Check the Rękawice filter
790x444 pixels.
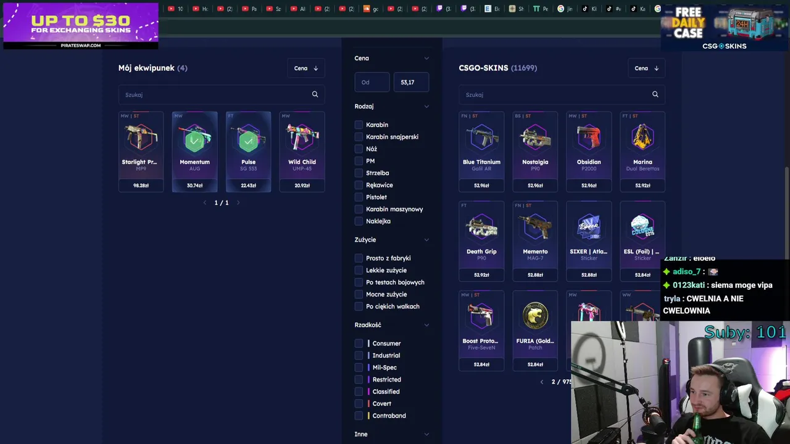[359, 185]
